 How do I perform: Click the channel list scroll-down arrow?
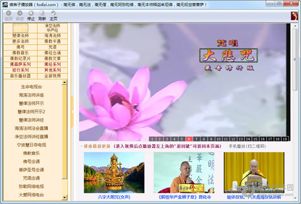[65, 197]
